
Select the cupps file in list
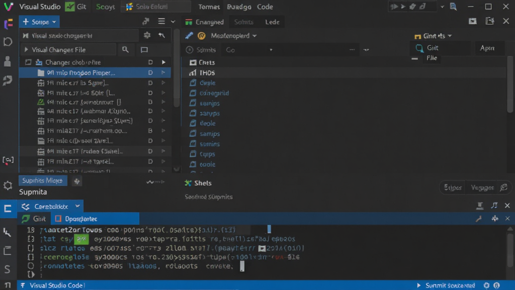click(202, 154)
